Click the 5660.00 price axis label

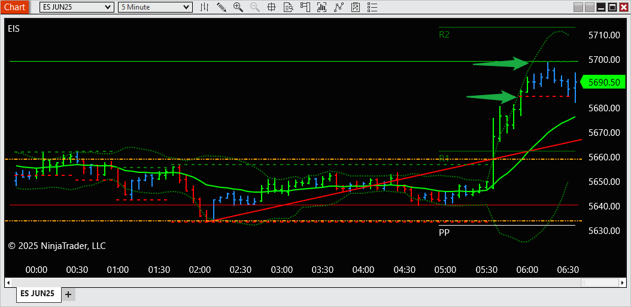point(605,157)
